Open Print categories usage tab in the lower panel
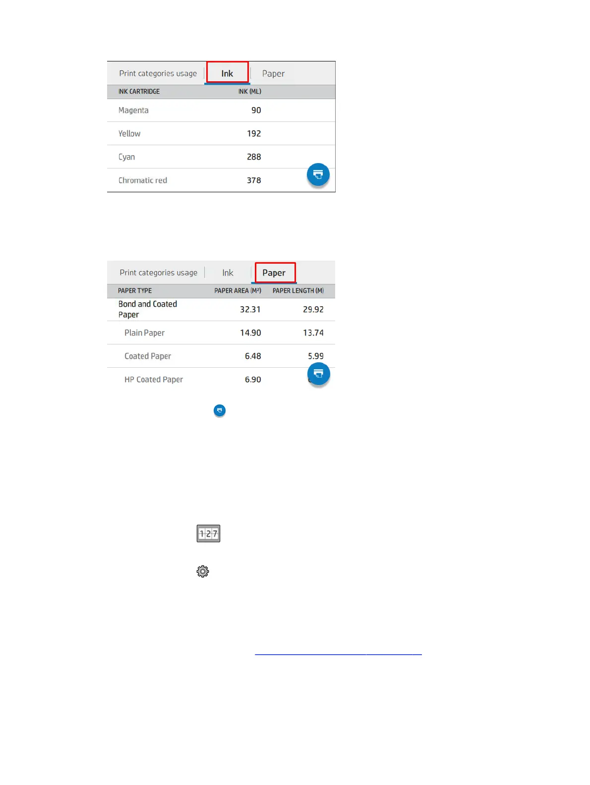Viewport: 590px width, 785px height. 158,273
